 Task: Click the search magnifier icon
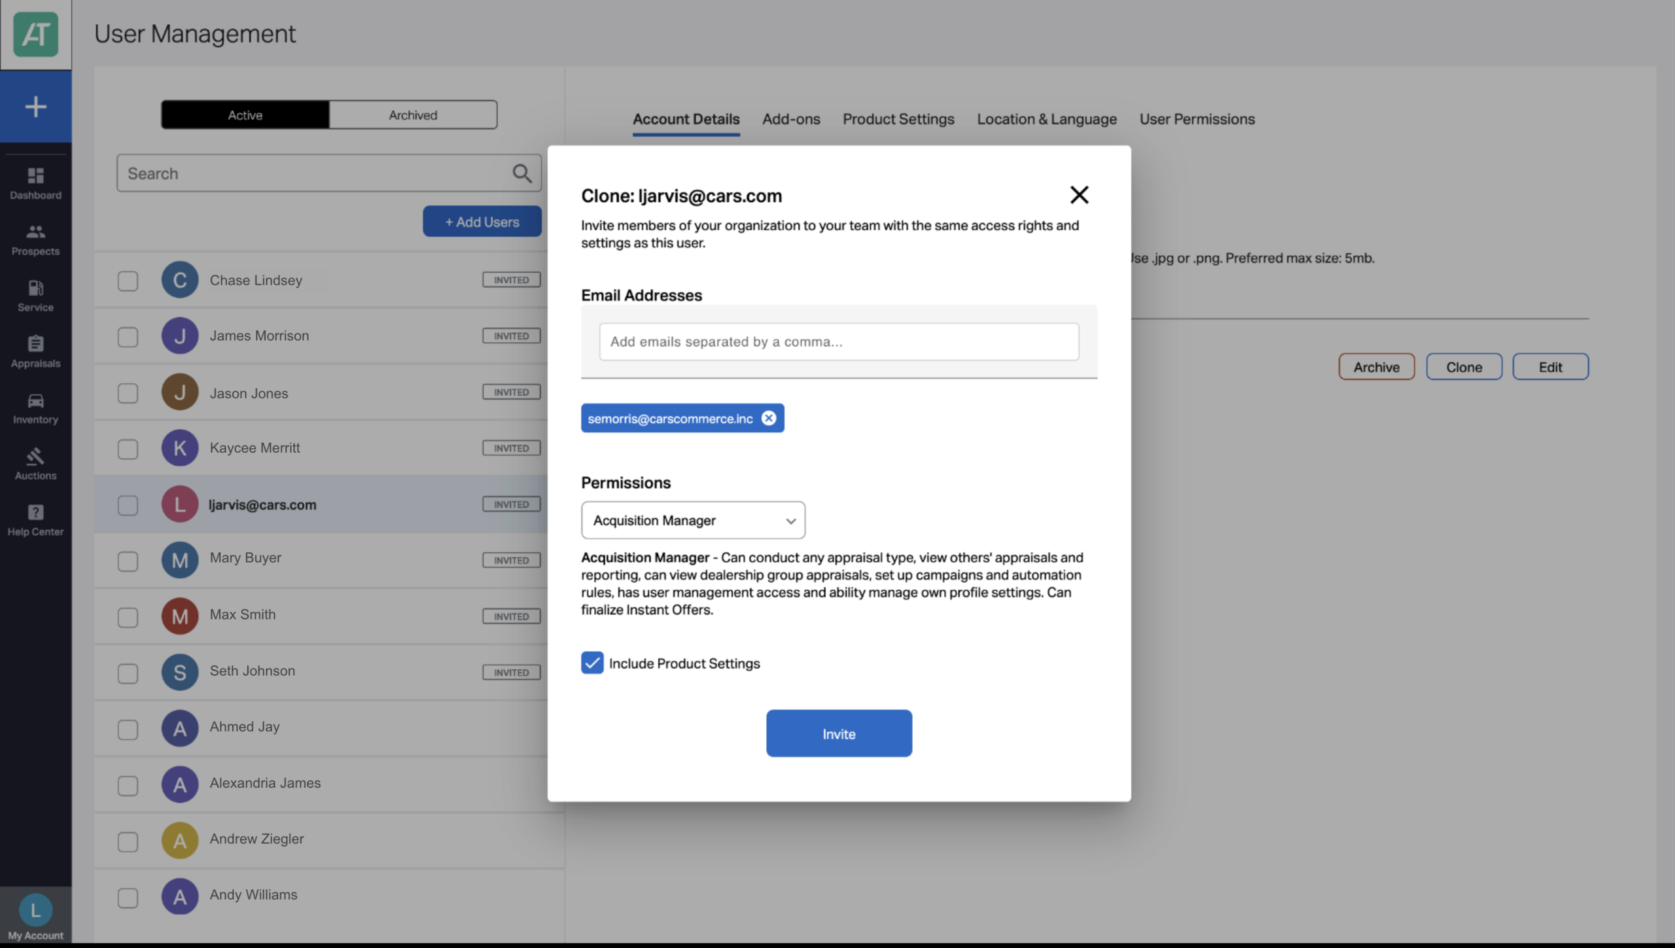(x=521, y=173)
